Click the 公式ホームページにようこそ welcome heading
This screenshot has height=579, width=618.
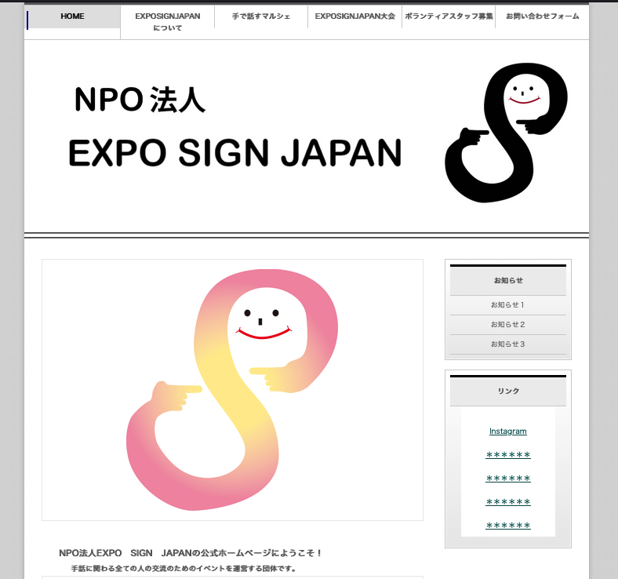(x=191, y=553)
